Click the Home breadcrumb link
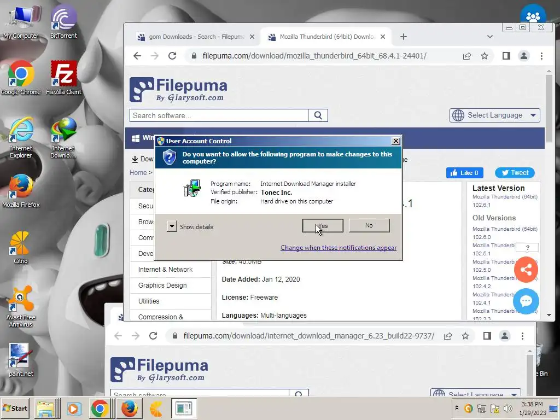The height and width of the screenshot is (420, 560). [x=138, y=173]
